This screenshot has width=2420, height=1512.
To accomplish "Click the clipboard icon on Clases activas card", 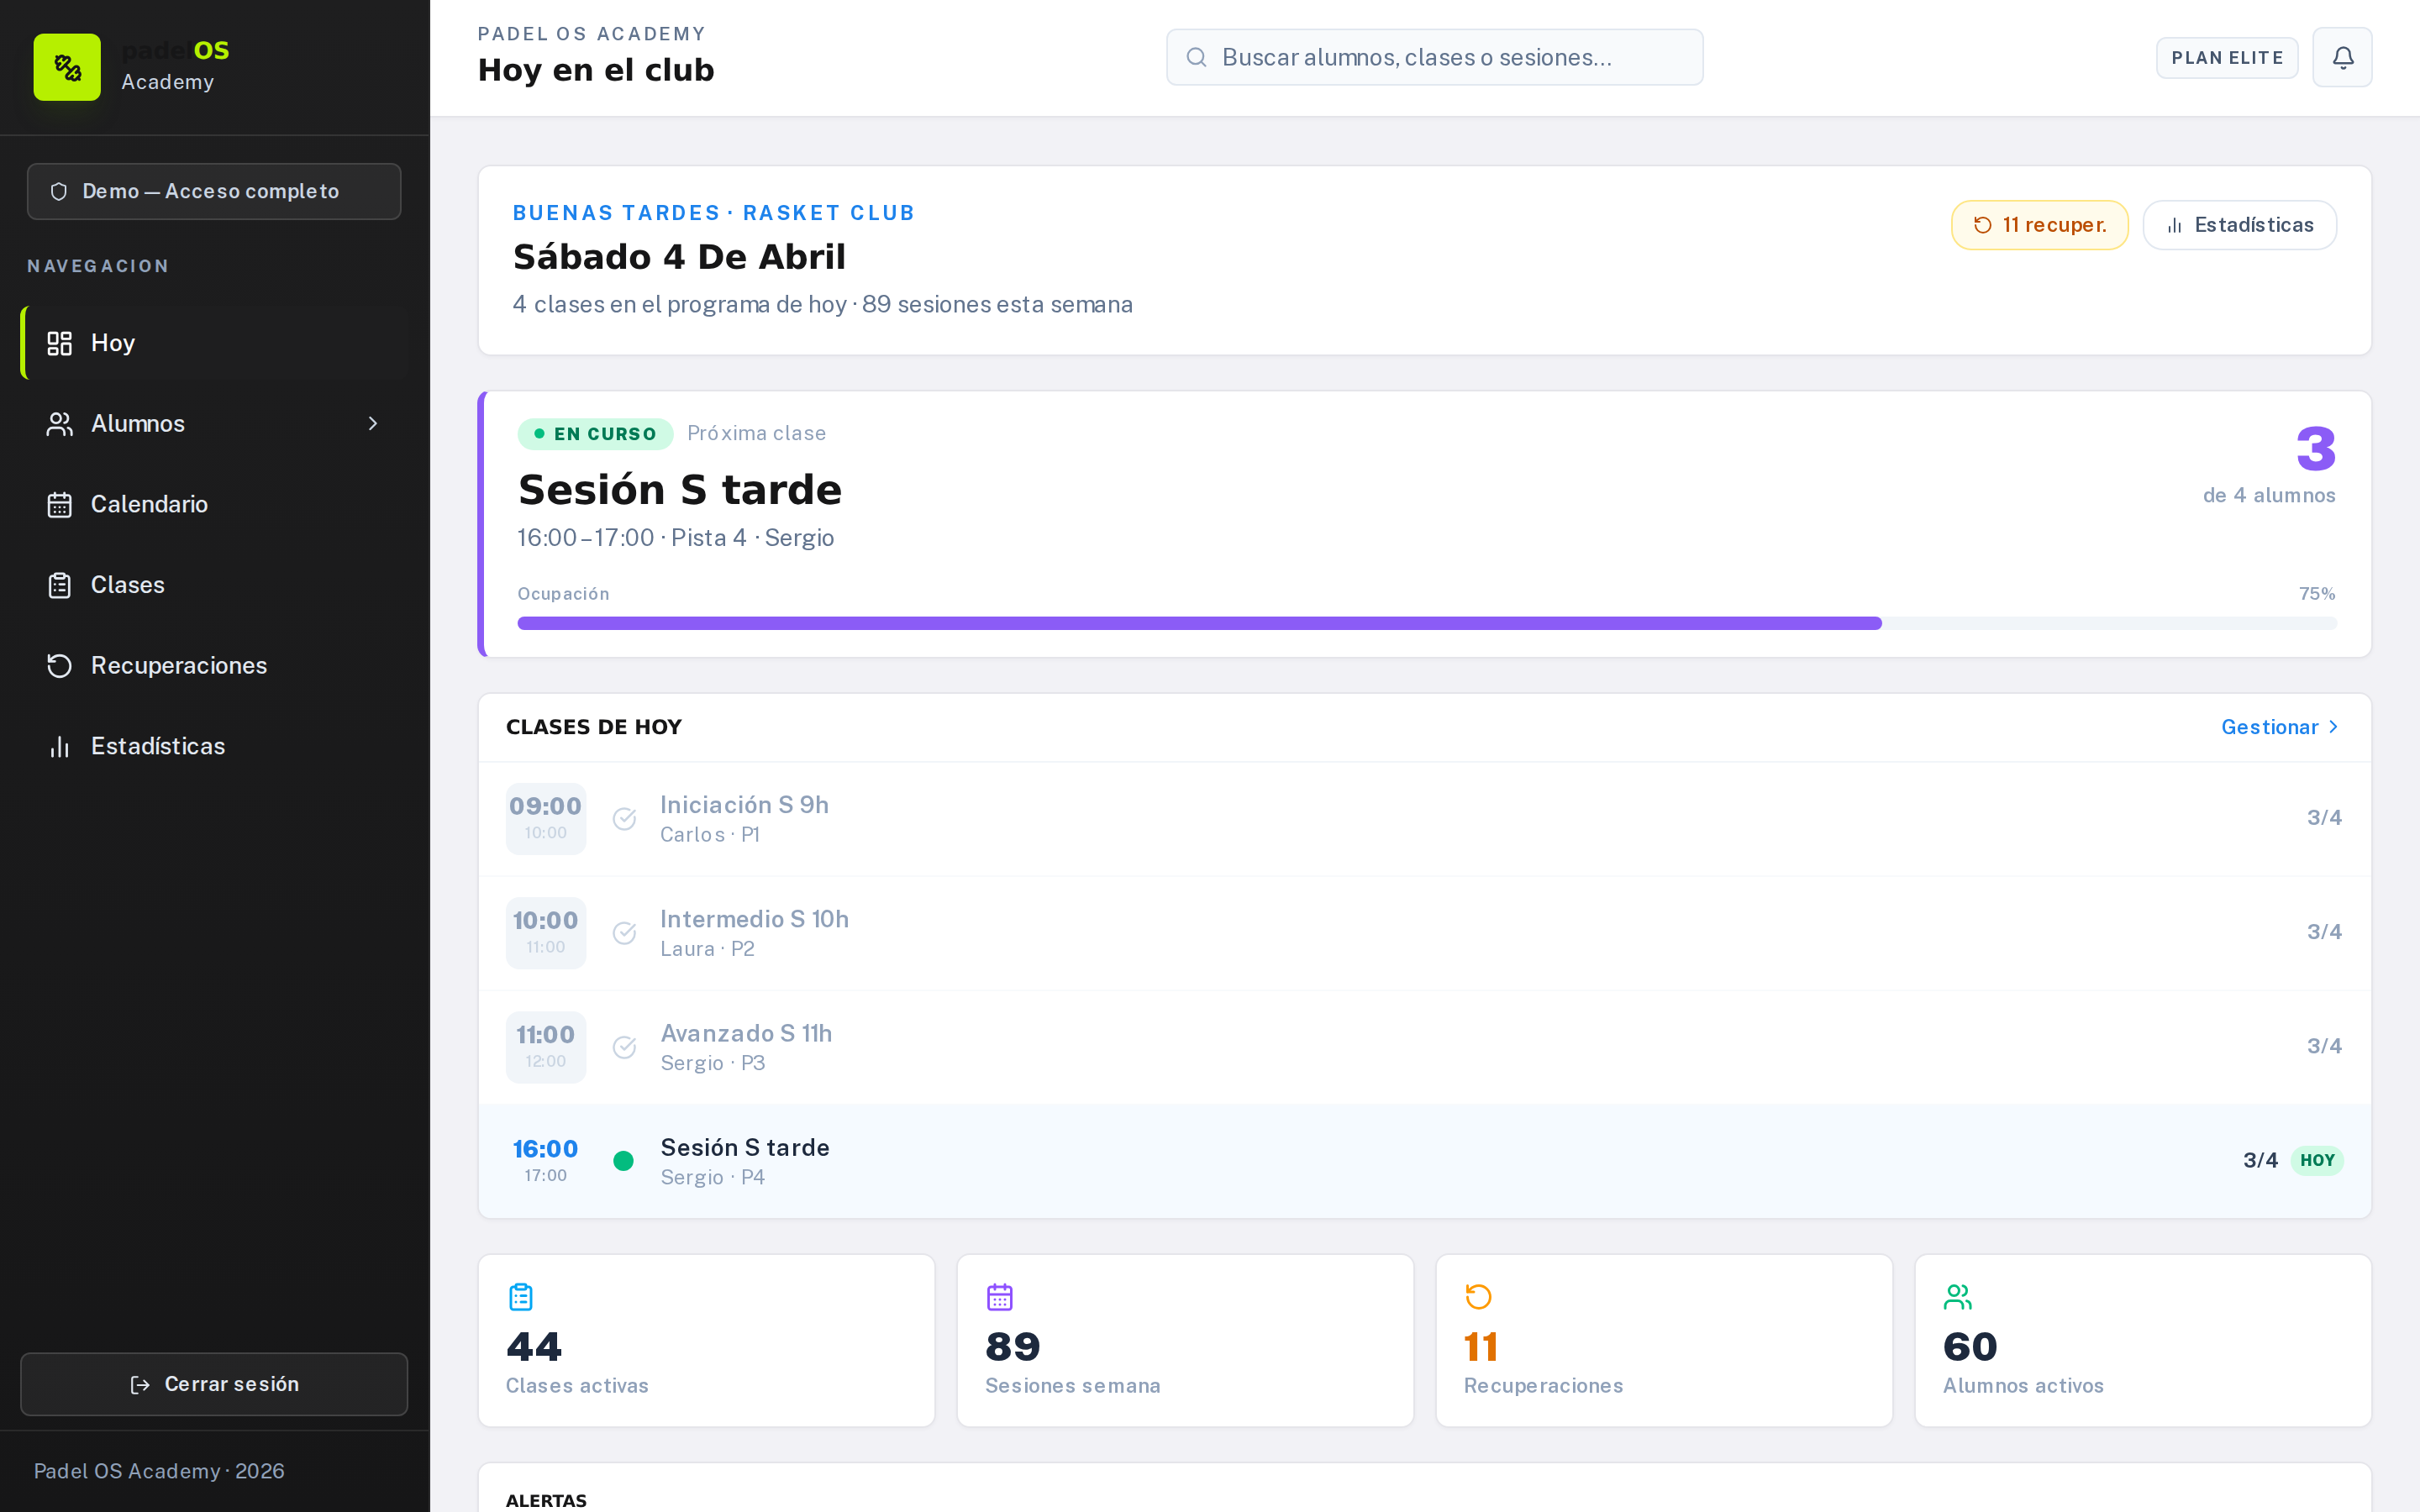I will pyautogui.click(x=521, y=1297).
